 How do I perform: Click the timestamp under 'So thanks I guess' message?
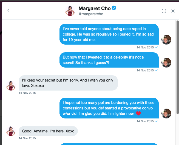pos(145,70)
